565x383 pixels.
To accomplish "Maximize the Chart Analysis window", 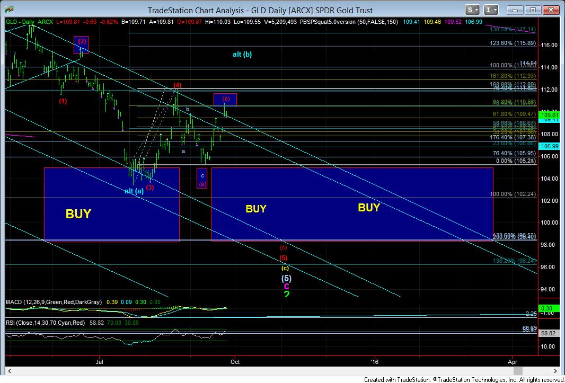I will [x=534, y=10].
